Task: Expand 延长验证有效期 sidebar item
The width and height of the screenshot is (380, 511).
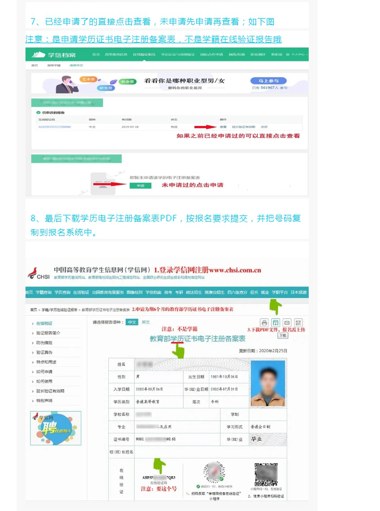Action: click(50, 391)
